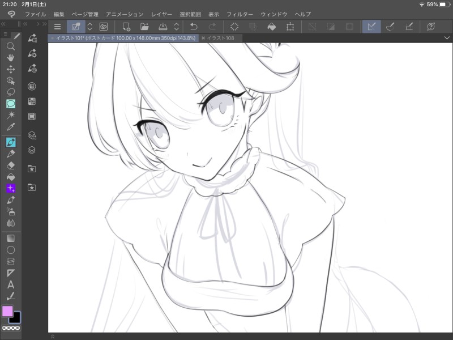Select the Operation object cube tool
453x340 pixels.
pyautogui.click(x=11, y=80)
